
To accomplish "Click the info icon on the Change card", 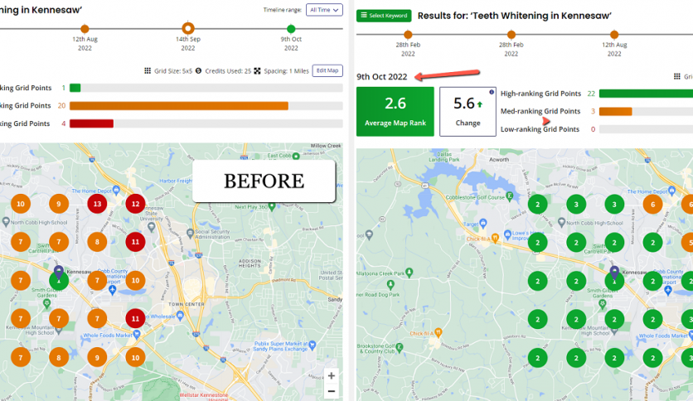I will 492,92.
